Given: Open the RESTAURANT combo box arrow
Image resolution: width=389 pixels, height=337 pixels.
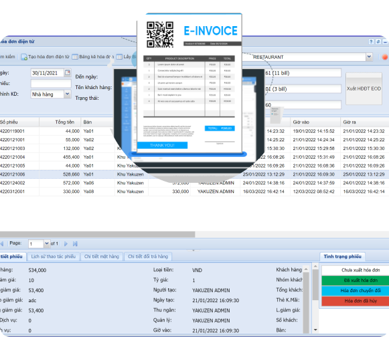Looking at the screenshot, I should click(x=369, y=57).
